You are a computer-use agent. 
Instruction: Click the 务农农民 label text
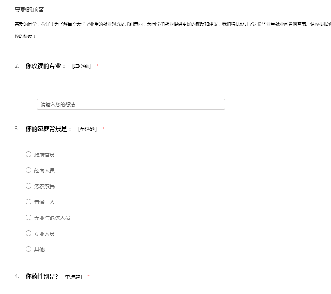pos(45,187)
